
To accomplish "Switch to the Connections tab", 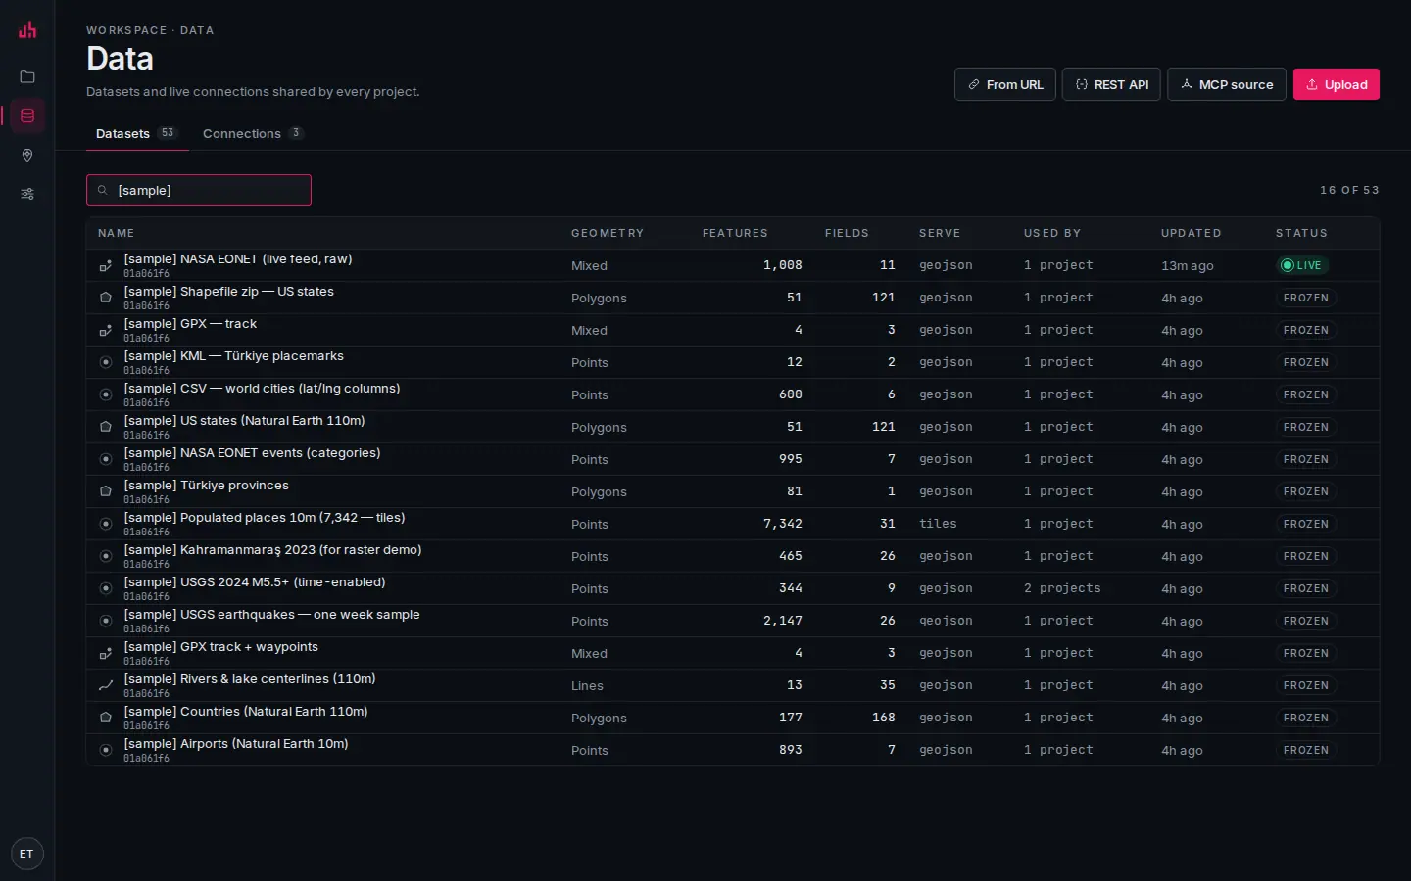I will coord(253,133).
